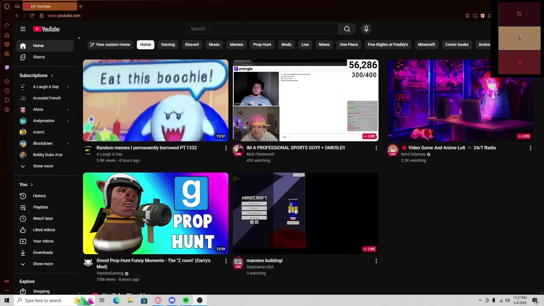Viewport: 544px width, 306px height.
Task: Play the Eat this boochie thumbnail
Action: point(156,100)
